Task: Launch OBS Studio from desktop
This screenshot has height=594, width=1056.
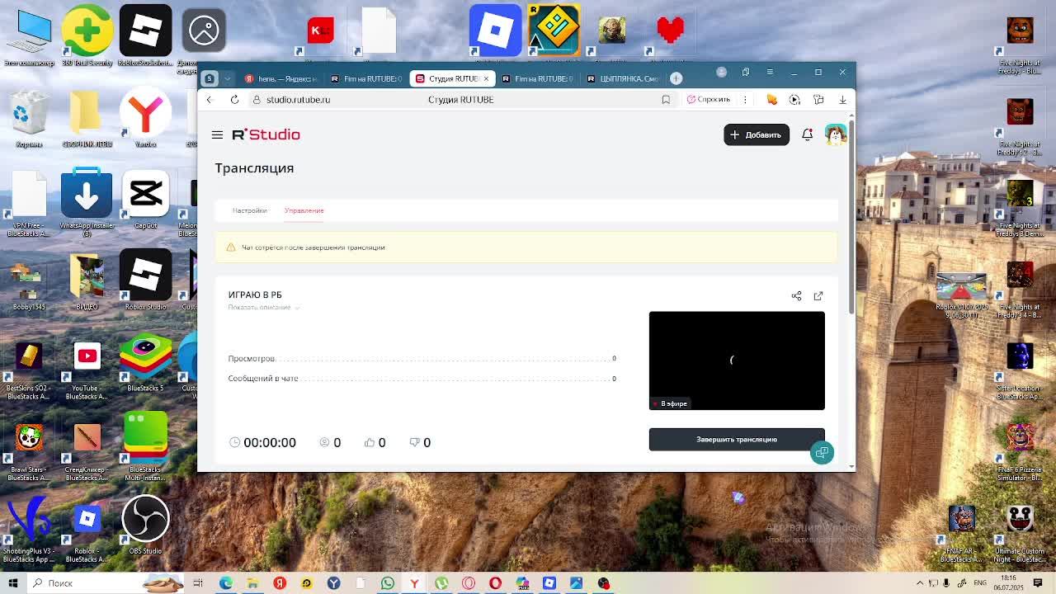Action: coord(145,525)
